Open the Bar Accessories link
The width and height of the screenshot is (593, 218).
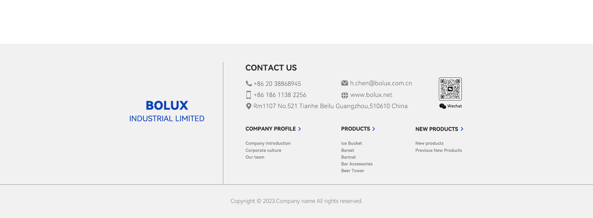pyautogui.click(x=357, y=164)
